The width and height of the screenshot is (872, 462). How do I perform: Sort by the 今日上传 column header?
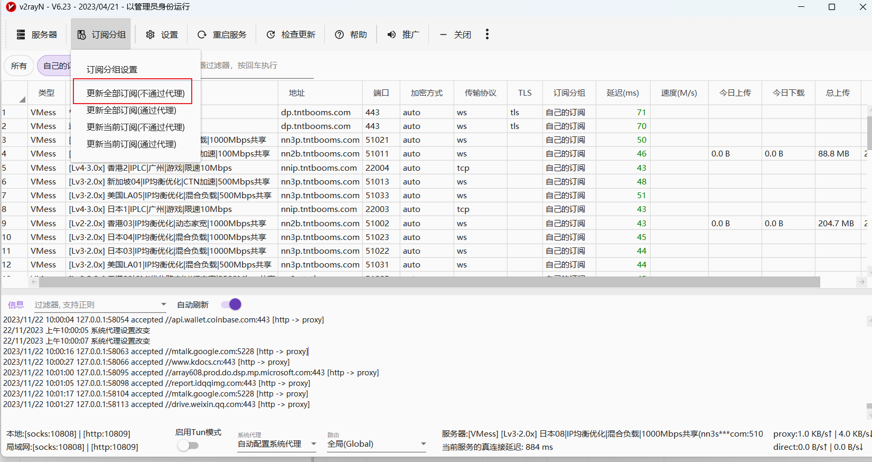click(x=735, y=93)
